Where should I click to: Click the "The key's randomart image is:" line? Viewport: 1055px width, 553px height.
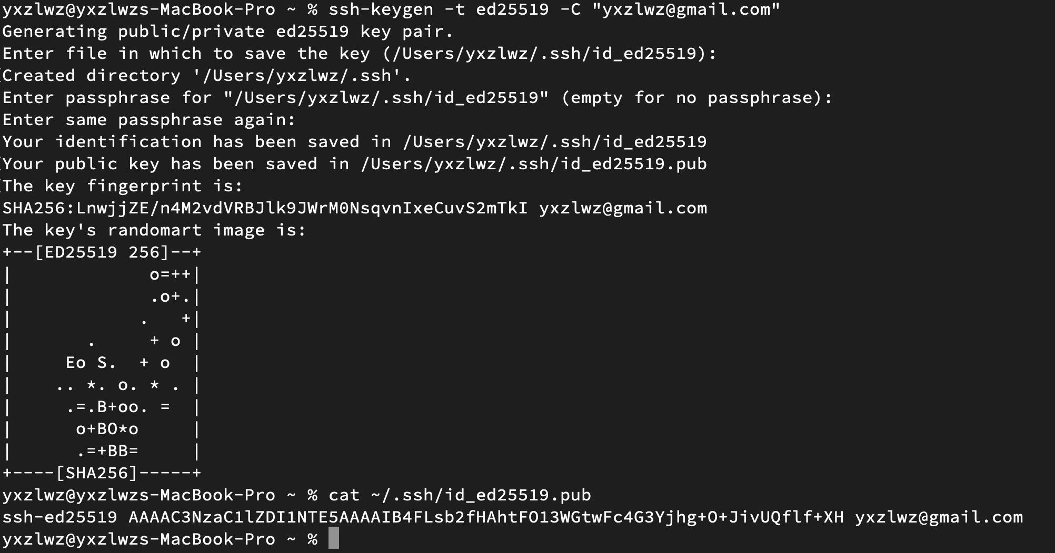[x=154, y=230]
